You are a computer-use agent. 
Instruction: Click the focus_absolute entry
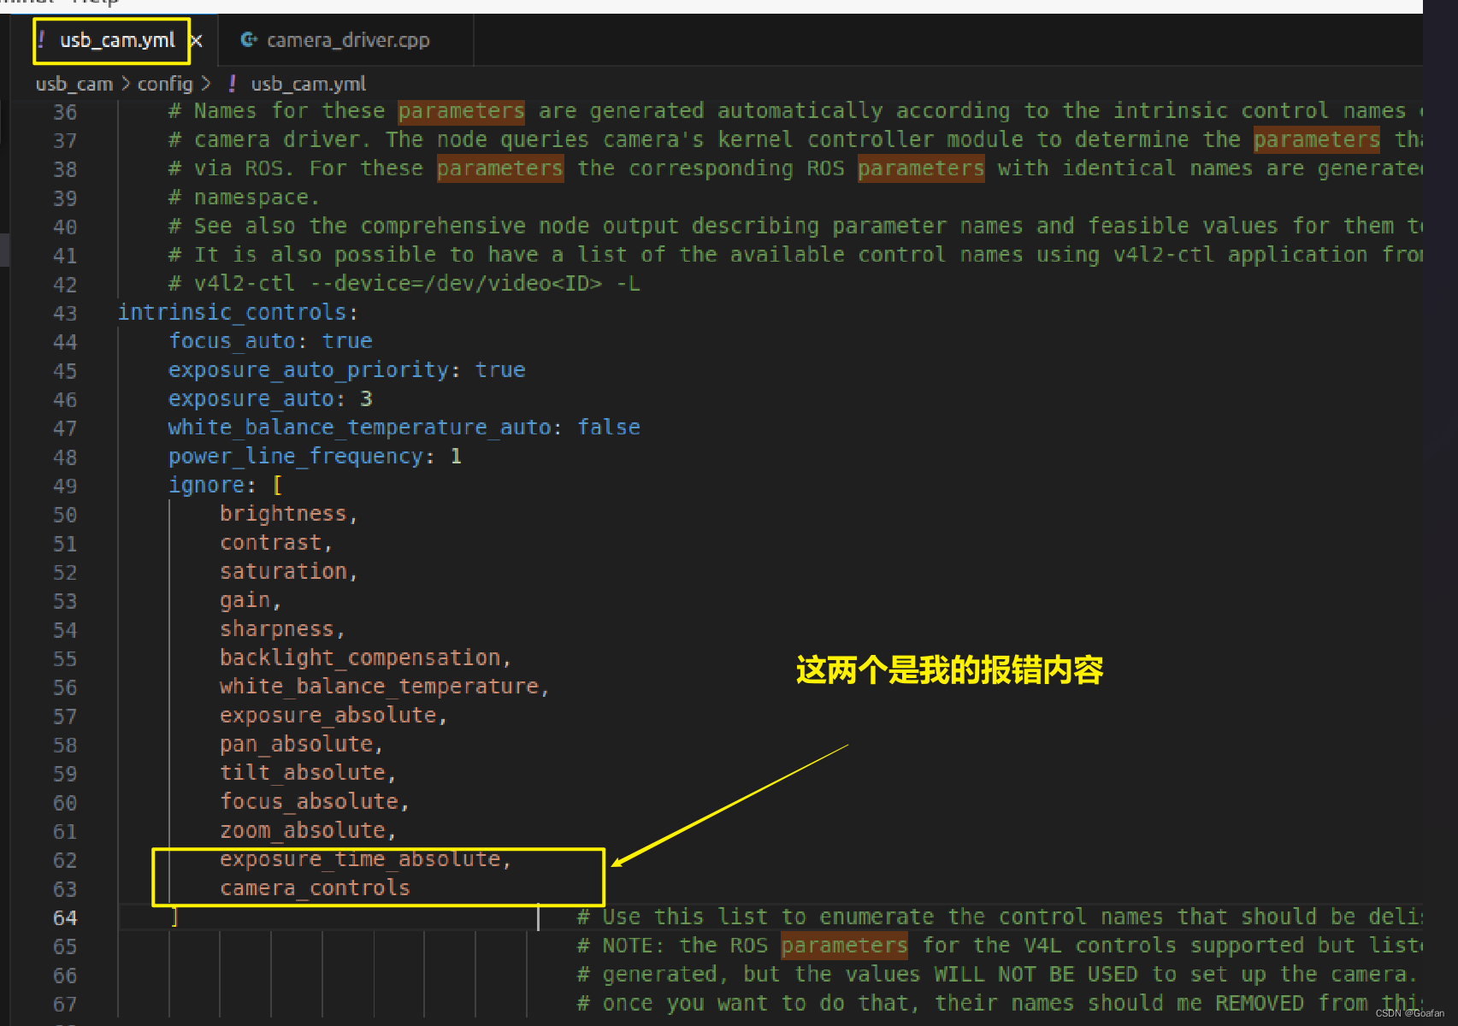(309, 802)
